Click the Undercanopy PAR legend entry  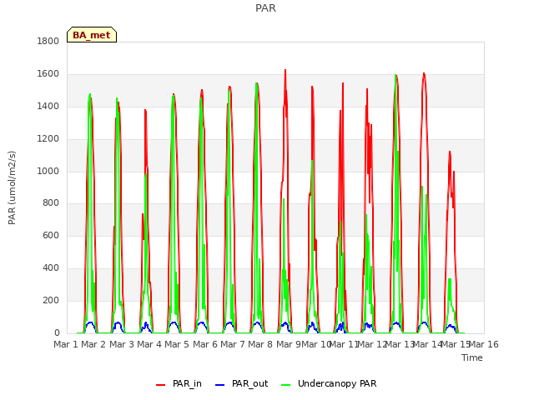click(329, 383)
